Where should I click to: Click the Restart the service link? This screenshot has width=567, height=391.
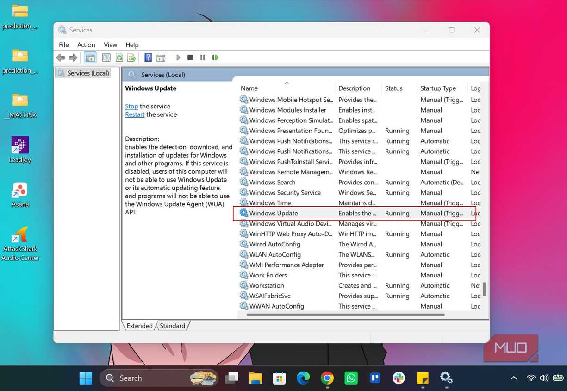tap(135, 114)
